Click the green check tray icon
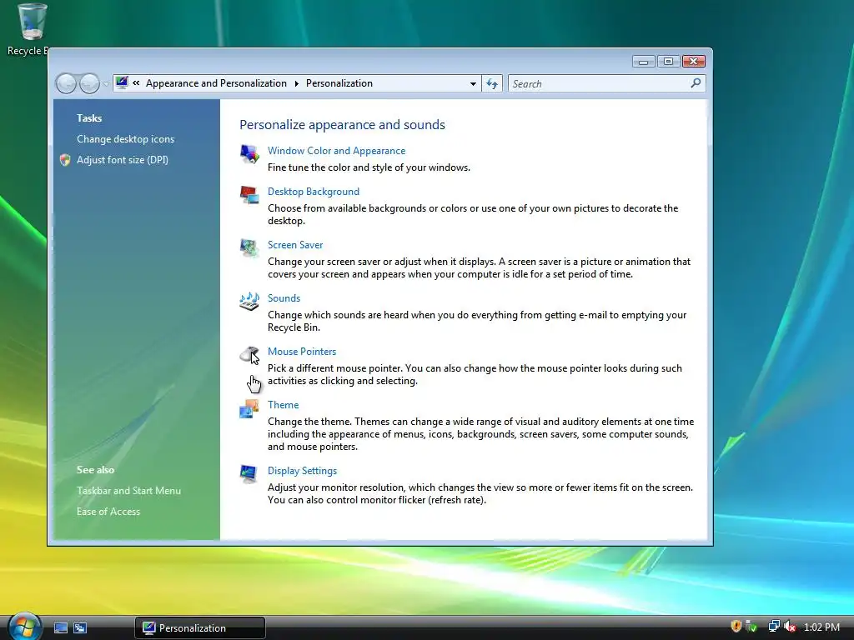The height and width of the screenshot is (640, 854). (751, 627)
